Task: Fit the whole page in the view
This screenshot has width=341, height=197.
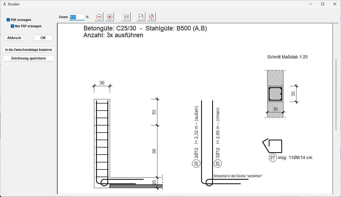Action: point(151,17)
